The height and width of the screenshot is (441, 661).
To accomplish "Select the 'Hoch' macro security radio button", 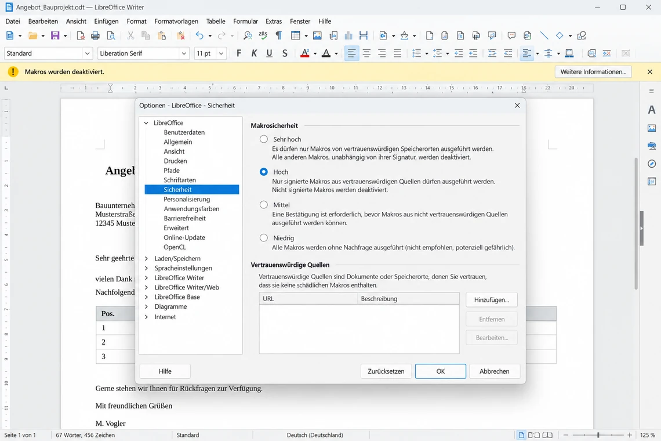I will point(263,172).
